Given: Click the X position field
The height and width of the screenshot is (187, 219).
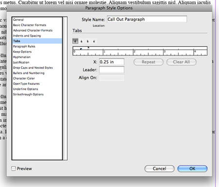Looking at the screenshot, I should [111, 62].
